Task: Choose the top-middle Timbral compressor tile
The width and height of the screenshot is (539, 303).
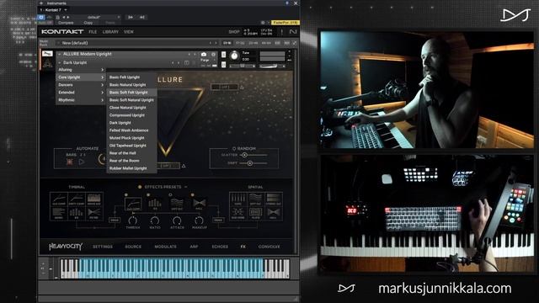Action: (77, 199)
